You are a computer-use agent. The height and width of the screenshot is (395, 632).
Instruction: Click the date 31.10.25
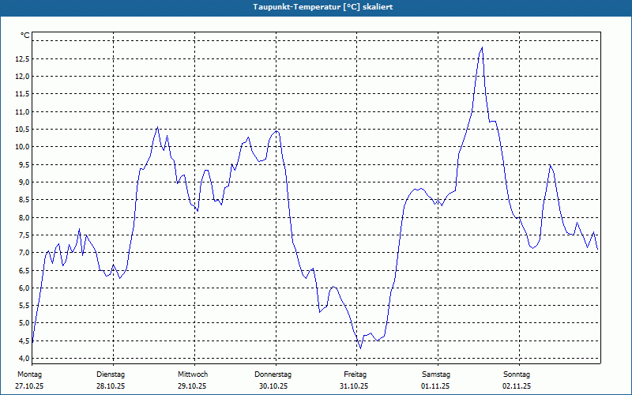point(354,386)
